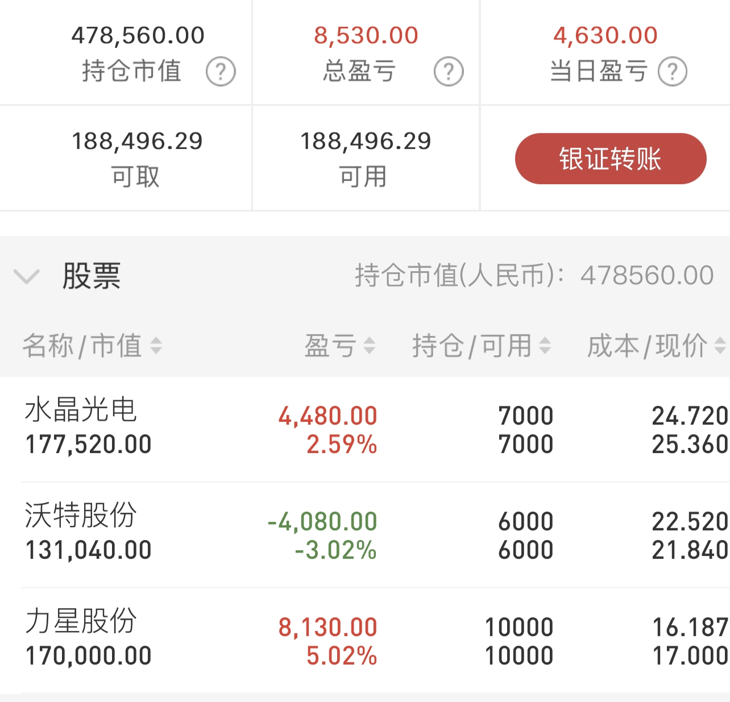Tap 总盈亏 value 8,530.00

point(366,35)
